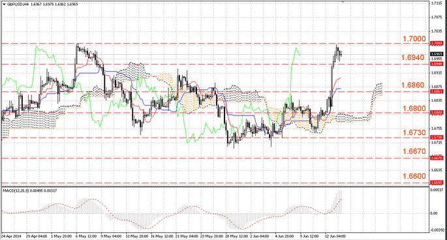Image resolution: width=447 pixels, height=240 pixels.
Task: Click the orange 1.6860 level label
Action: [x=413, y=85]
